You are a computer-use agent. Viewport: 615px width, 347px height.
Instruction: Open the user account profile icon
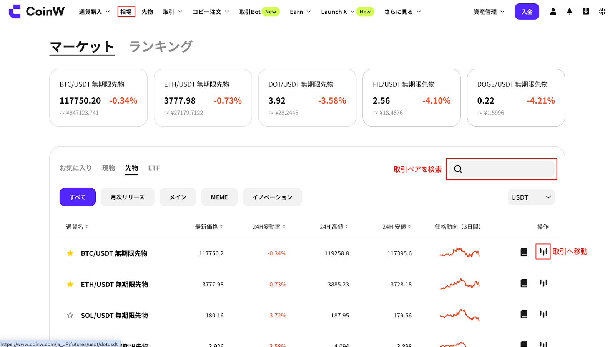click(553, 12)
